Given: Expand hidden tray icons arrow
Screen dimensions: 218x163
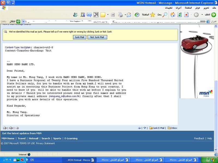Looking at the screenshot, I should [26, 160].
